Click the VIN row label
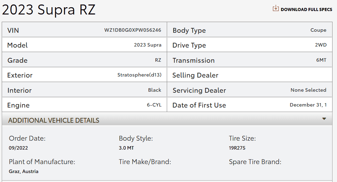The height and width of the screenshot is (182, 337). coord(13,30)
